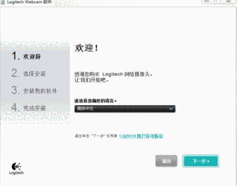Click the 退出 button
The width and height of the screenshot is (237, 186).
(x=166, y=161)
